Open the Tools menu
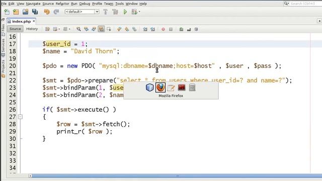This screenshot has width=322, height=181. [x=119, y=4]
